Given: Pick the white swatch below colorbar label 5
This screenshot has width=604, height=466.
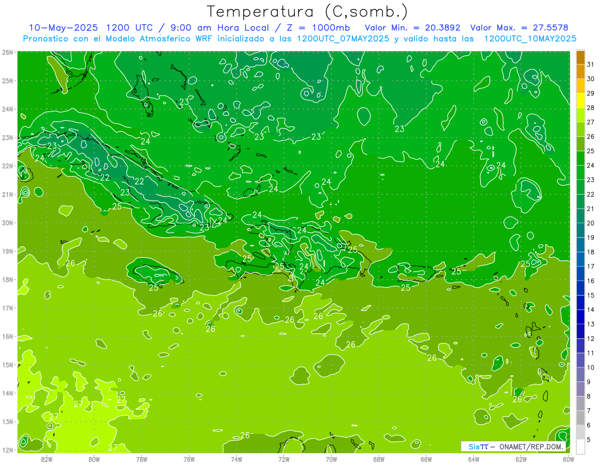Looking at the screenshot, I should click(x=580, y=446).
